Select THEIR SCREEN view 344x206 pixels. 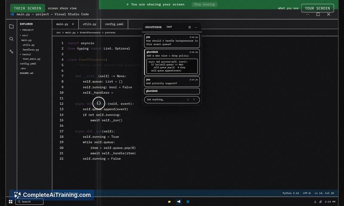[x=28, y=8]
